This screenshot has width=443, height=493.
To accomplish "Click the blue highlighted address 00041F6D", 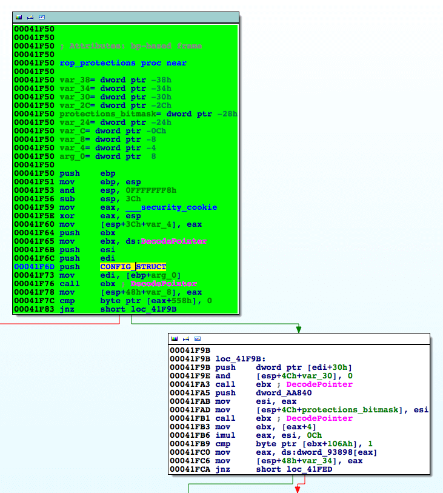I will (x=34, y=267).
